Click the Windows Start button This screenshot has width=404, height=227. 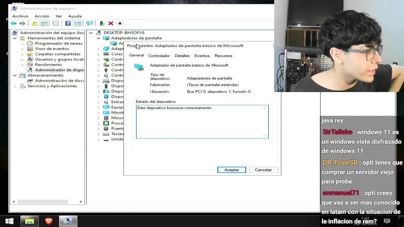click(9, 221)
